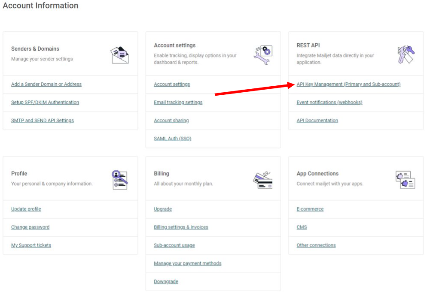Click the Profile magnifier ID card icon
The width and height of the screenshot is (427, 293).
[119, 180]
